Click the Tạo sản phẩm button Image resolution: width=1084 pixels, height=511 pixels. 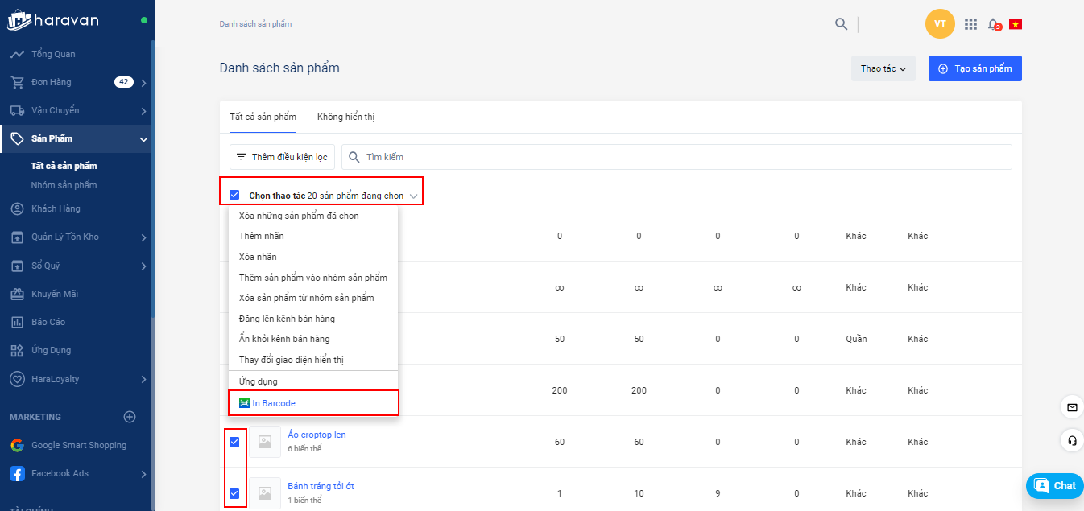click(974, 68)
